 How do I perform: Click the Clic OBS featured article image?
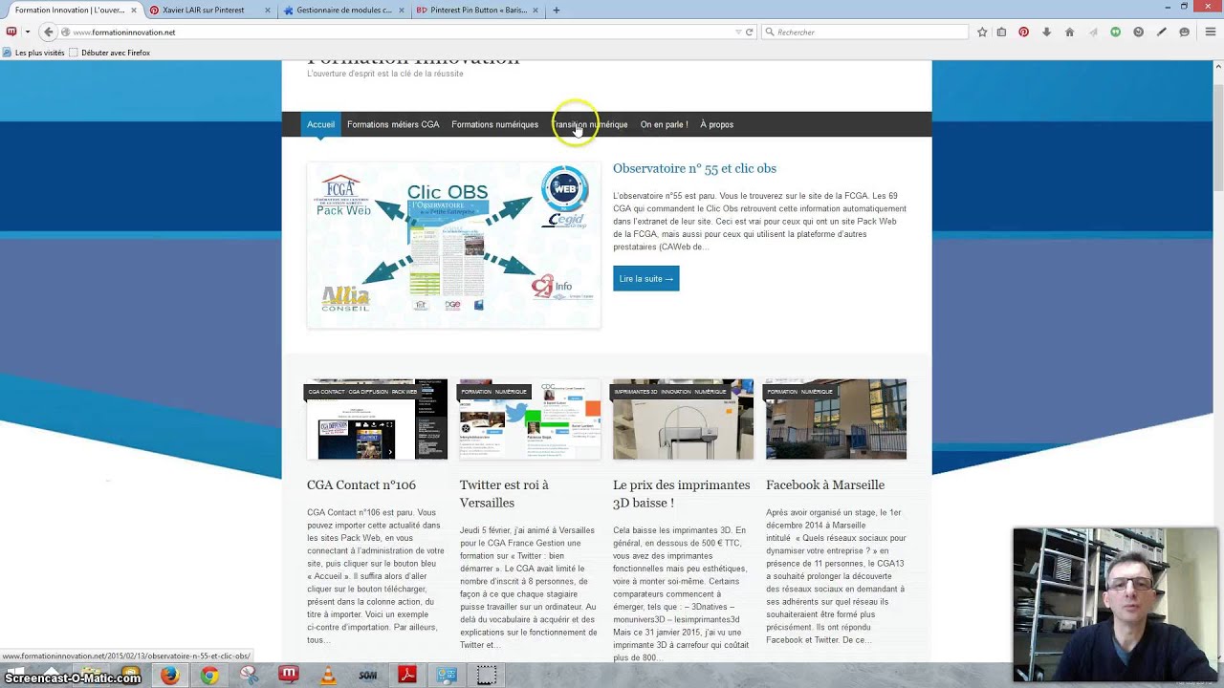point(453,245)
